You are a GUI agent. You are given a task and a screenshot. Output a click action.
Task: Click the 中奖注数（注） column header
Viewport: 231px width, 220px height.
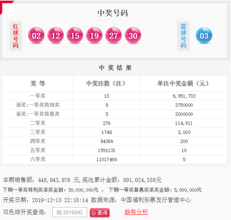(x=106, y=83)
